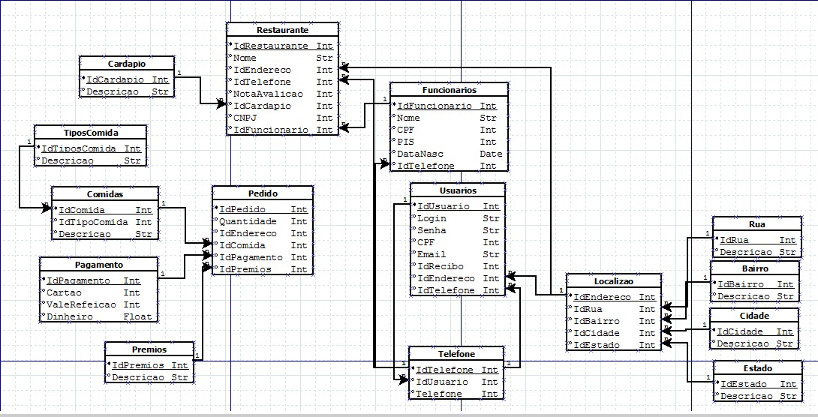
Task: Click the Pagamento entity title
Action: (x=99, y=265)
